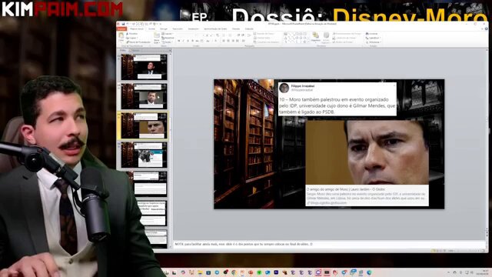492x277 pixels.
Task: Toggle strikethrough formatting
Action: [197, 41]
